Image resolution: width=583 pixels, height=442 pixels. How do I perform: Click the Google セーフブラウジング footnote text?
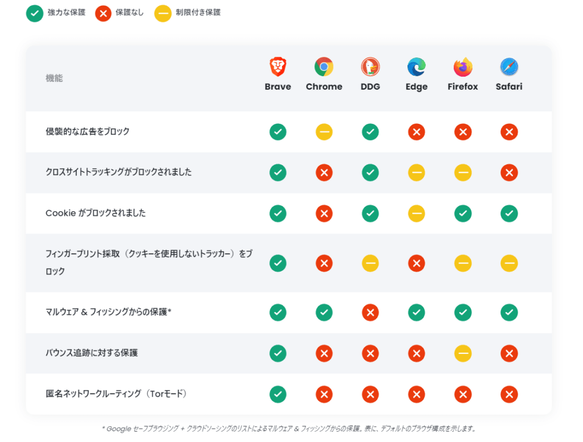point(289,429)
